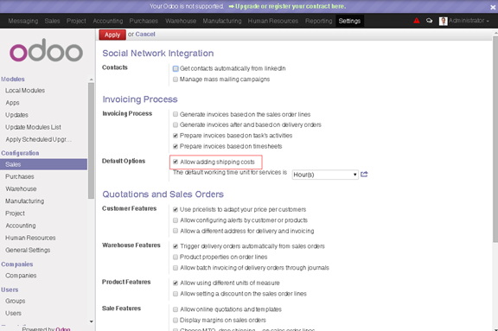The height and width of the screenshot is (331, 498).
Task: Open Updates in sidebar
Action: [16, 115]
